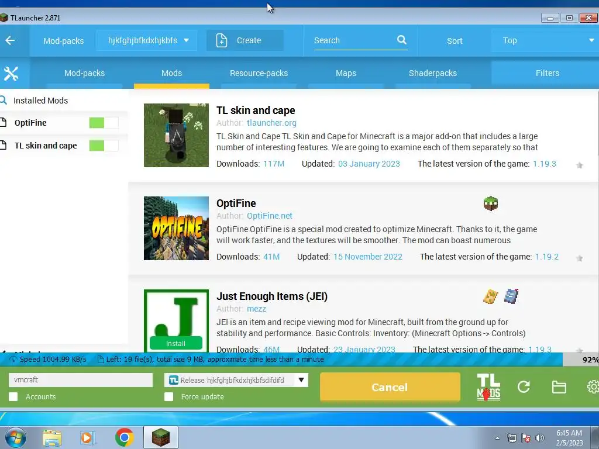The image size is (599, 449).
Task: Switch to the Maps tab
Action: (346, 73)
